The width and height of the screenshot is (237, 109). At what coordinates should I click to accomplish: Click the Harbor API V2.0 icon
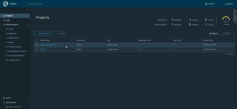[7, 107]
